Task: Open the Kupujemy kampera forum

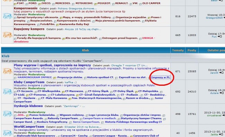Action: click(29, 29)
